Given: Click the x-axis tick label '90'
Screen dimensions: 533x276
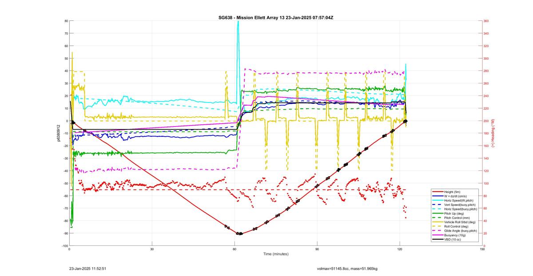Looking at the screenshot, I should [x=317, y=249].
